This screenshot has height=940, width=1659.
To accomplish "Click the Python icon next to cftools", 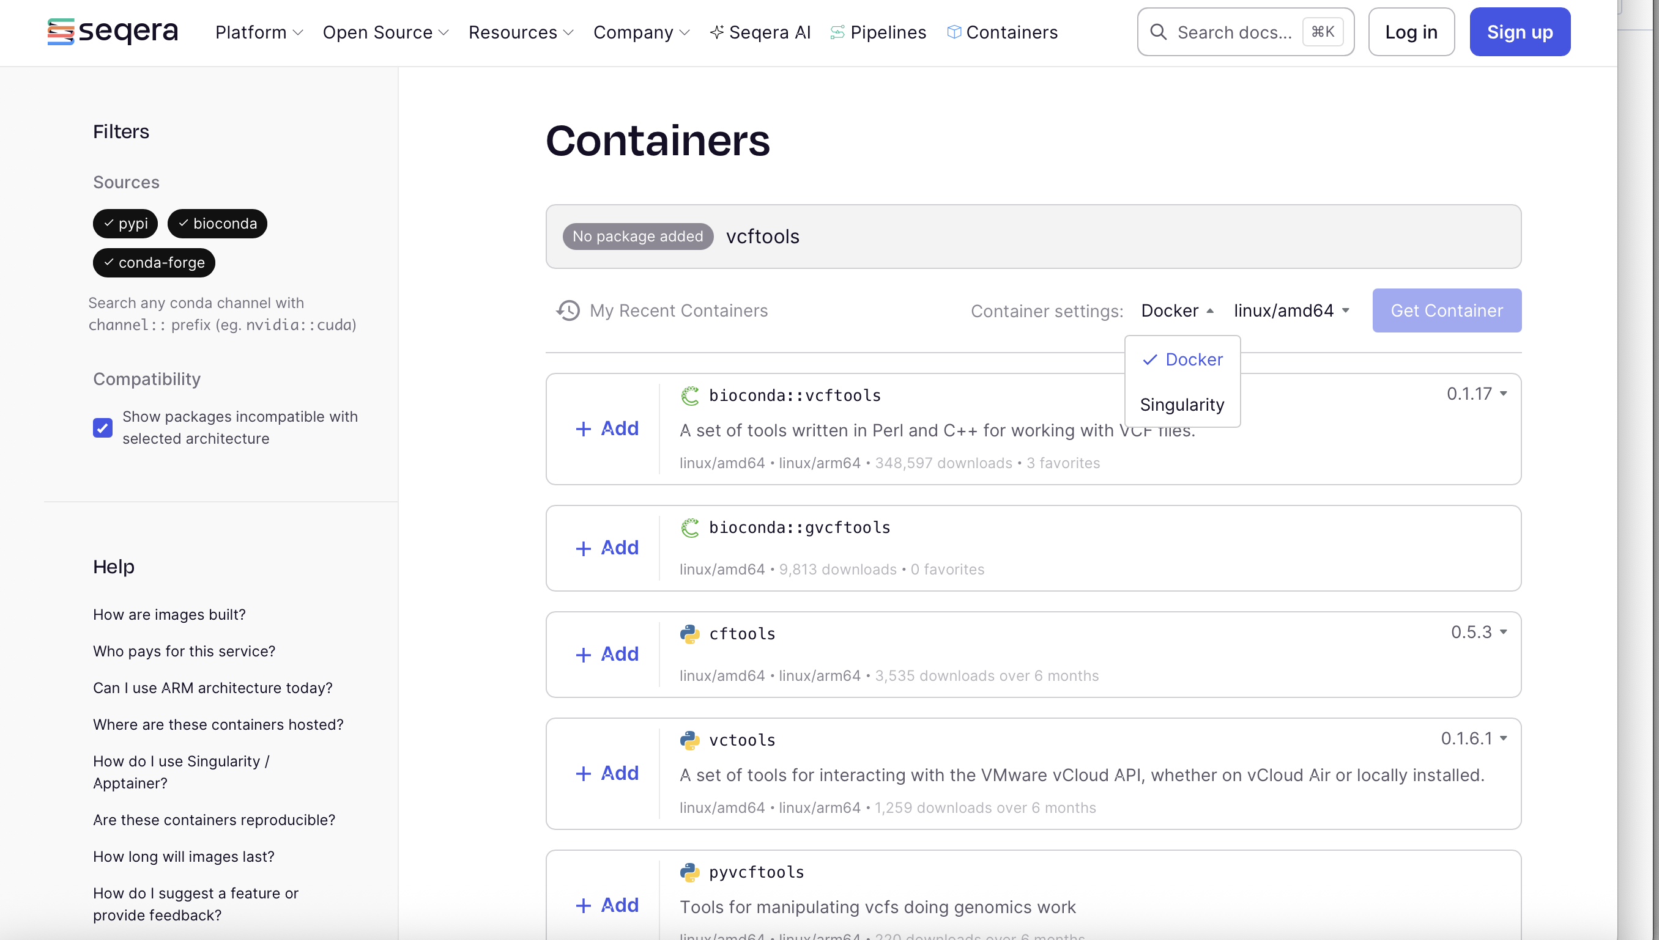I will point(690,634).
